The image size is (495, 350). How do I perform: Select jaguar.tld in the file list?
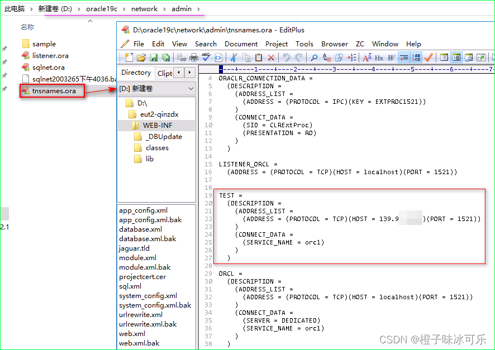[x=134, y=248]
